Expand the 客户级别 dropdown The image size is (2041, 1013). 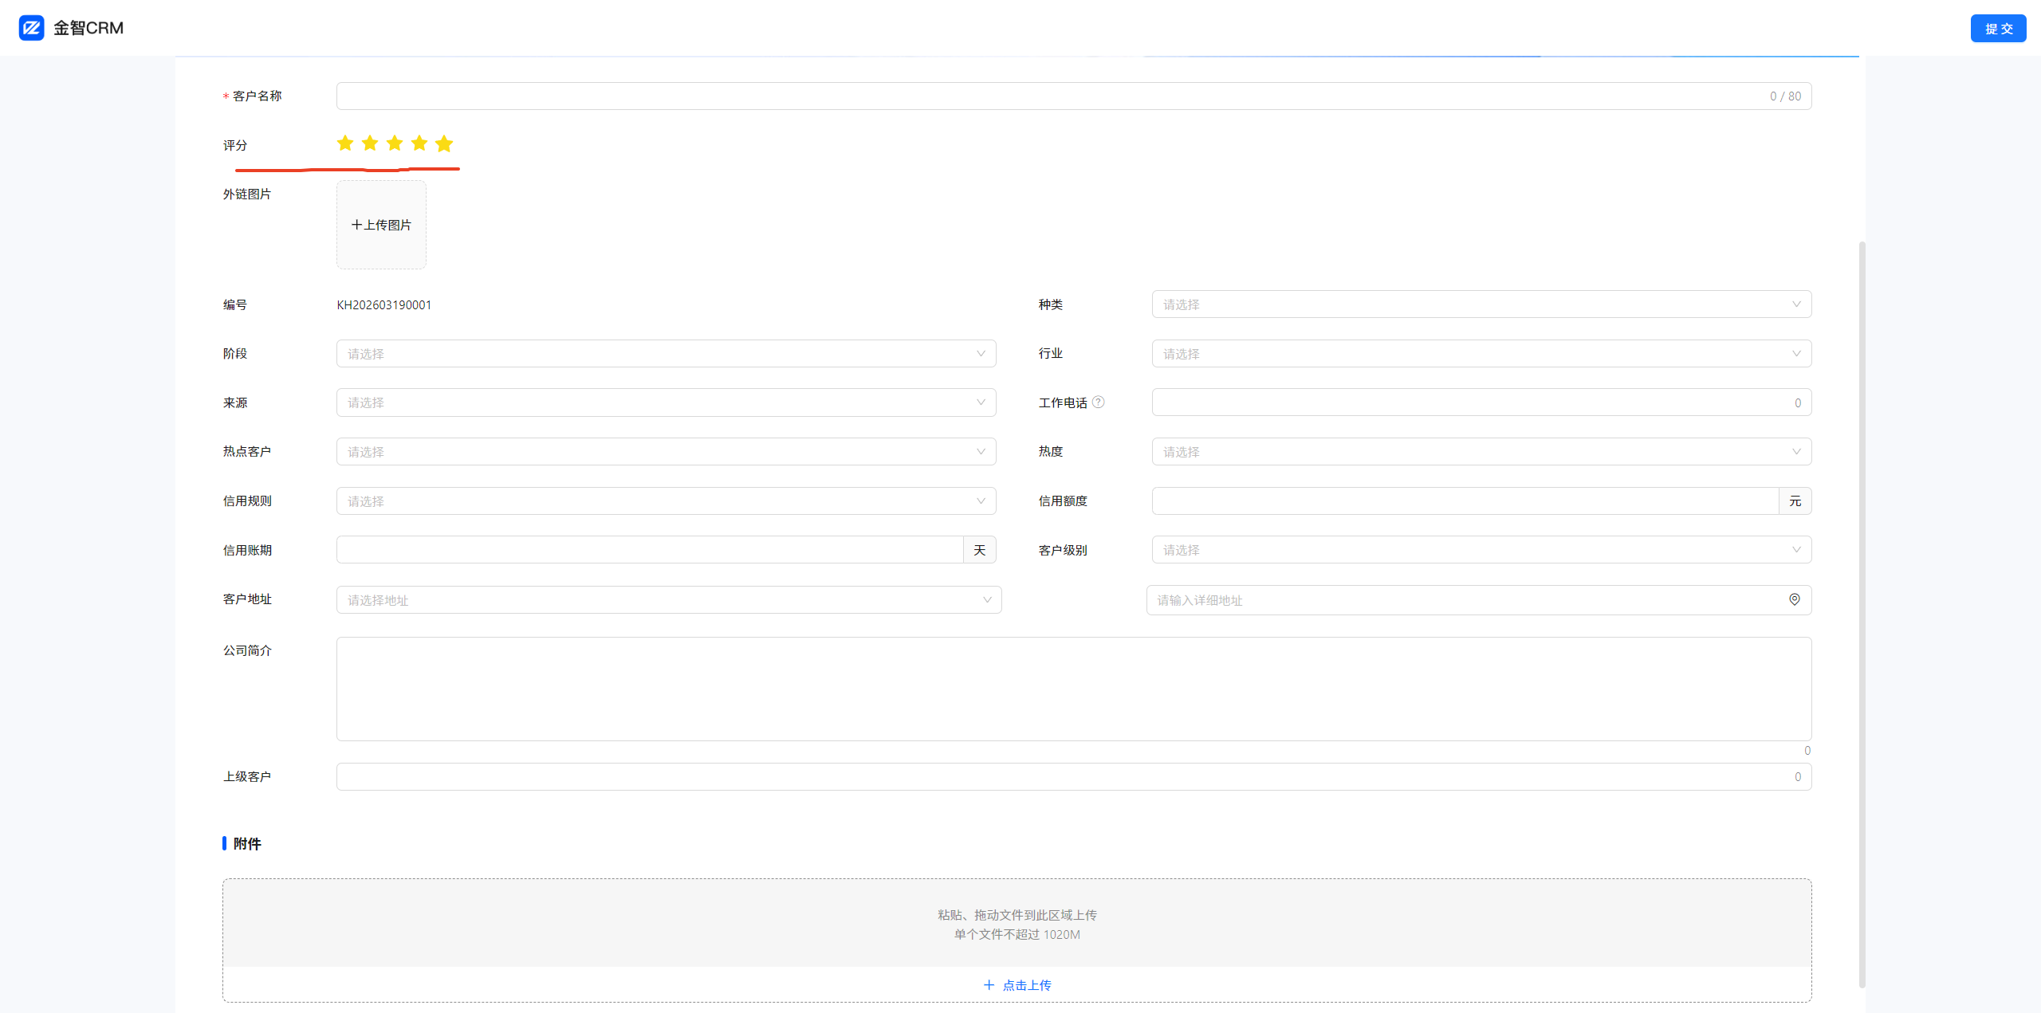pyautogui.click(x=1481, y=550)
